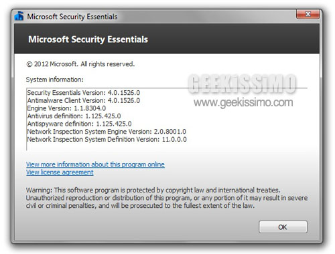The height and width of the screenshot is (254, 335).
Task: Select the Network Inspection System Definition Version line
Action: (107, 139)
